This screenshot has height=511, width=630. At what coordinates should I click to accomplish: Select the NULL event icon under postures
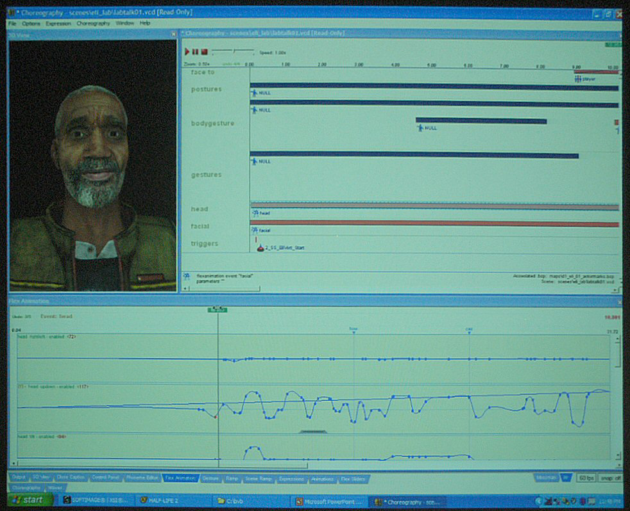[x=254, y=93]
